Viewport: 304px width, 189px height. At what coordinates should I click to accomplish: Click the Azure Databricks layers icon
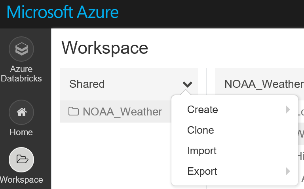pos(21,49)
